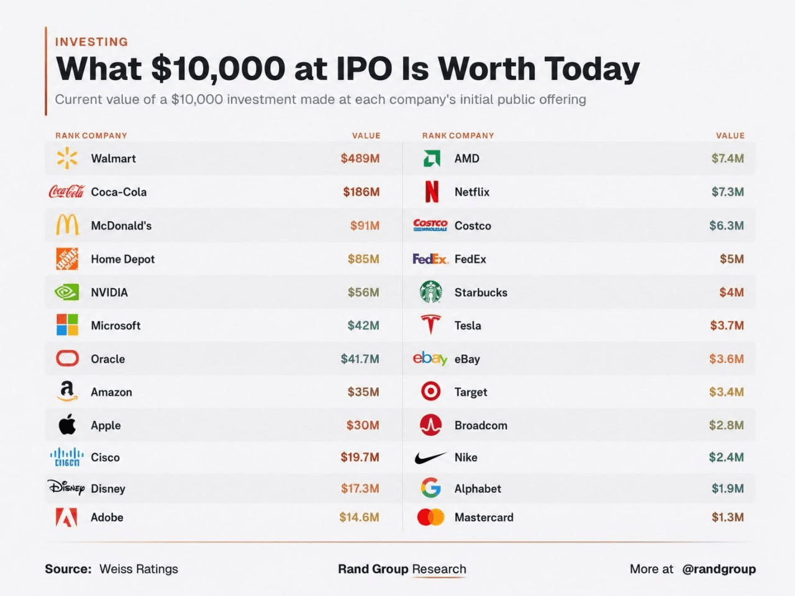Screen dimensions: 795x596
Task: Click the Weiss Ratings source text
Action: click(139, 569)
